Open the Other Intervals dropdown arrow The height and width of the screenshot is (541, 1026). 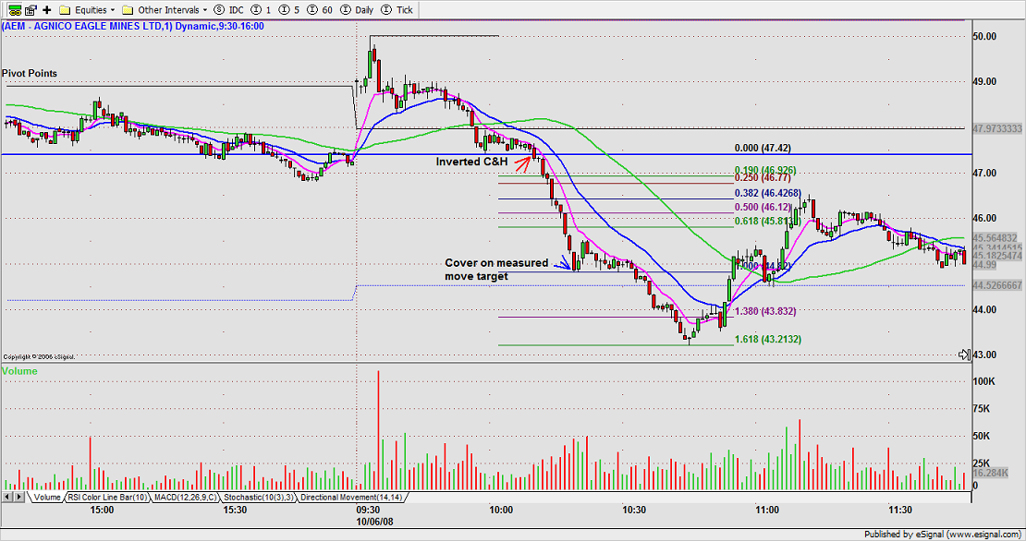pyautogui.click(x=205, y=10)
